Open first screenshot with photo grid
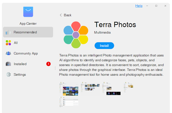 pos(69,89)
